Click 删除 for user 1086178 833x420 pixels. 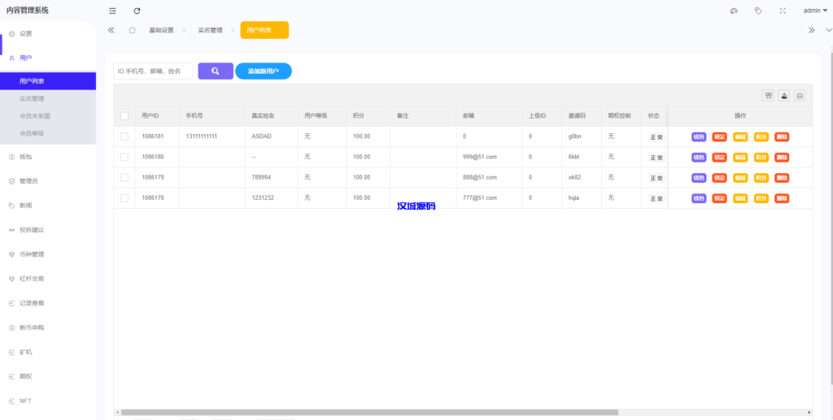(x=782, y=198)
